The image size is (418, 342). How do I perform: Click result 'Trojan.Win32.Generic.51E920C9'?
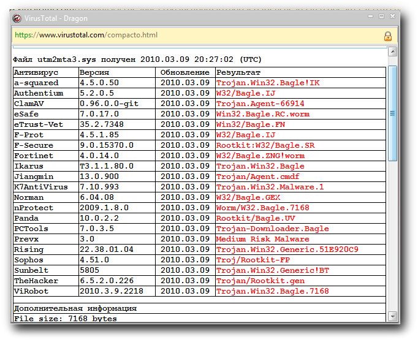pyautogui.click(x=287, y=249)
